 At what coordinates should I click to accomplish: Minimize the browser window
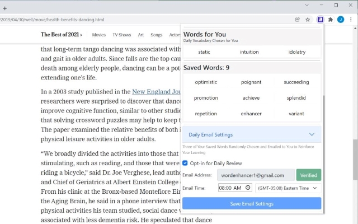click(321, 5)
